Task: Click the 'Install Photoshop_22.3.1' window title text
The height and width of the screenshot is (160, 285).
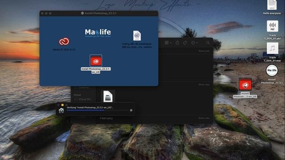Action: coord(101,13)
